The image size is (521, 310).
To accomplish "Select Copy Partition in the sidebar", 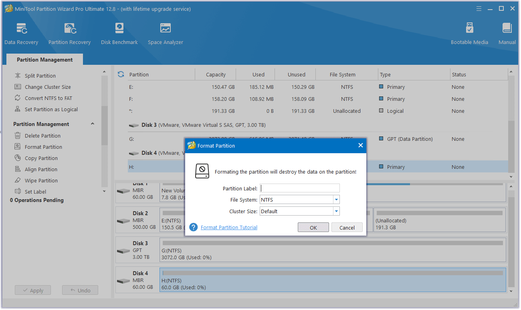I will [x=41, y=158].
